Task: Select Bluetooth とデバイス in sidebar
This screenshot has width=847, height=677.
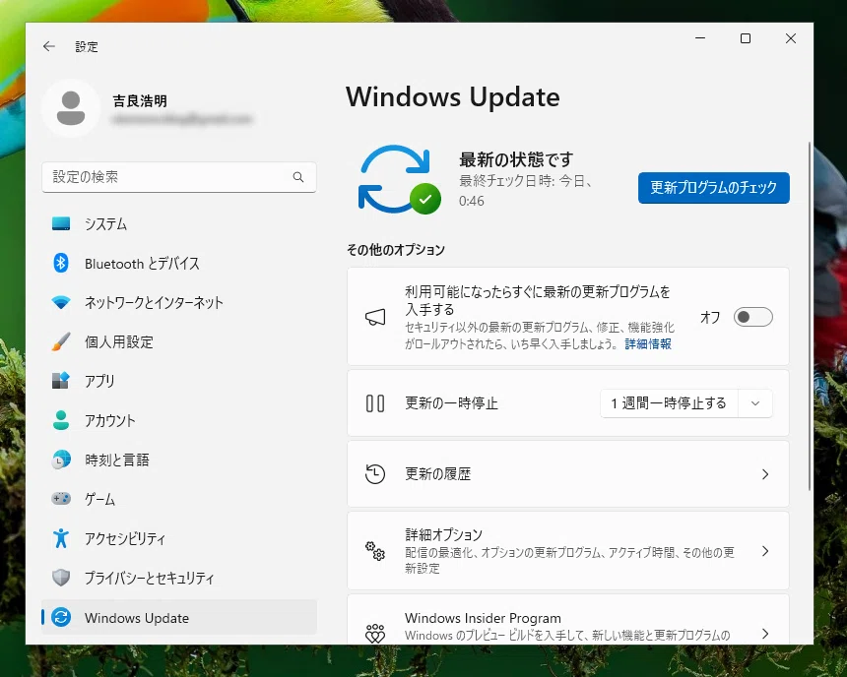Action: click(179, 263)
